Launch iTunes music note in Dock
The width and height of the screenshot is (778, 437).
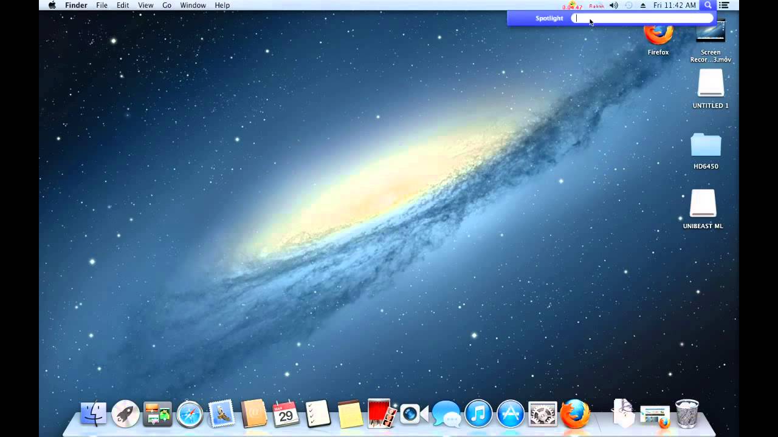pos(479,415)
